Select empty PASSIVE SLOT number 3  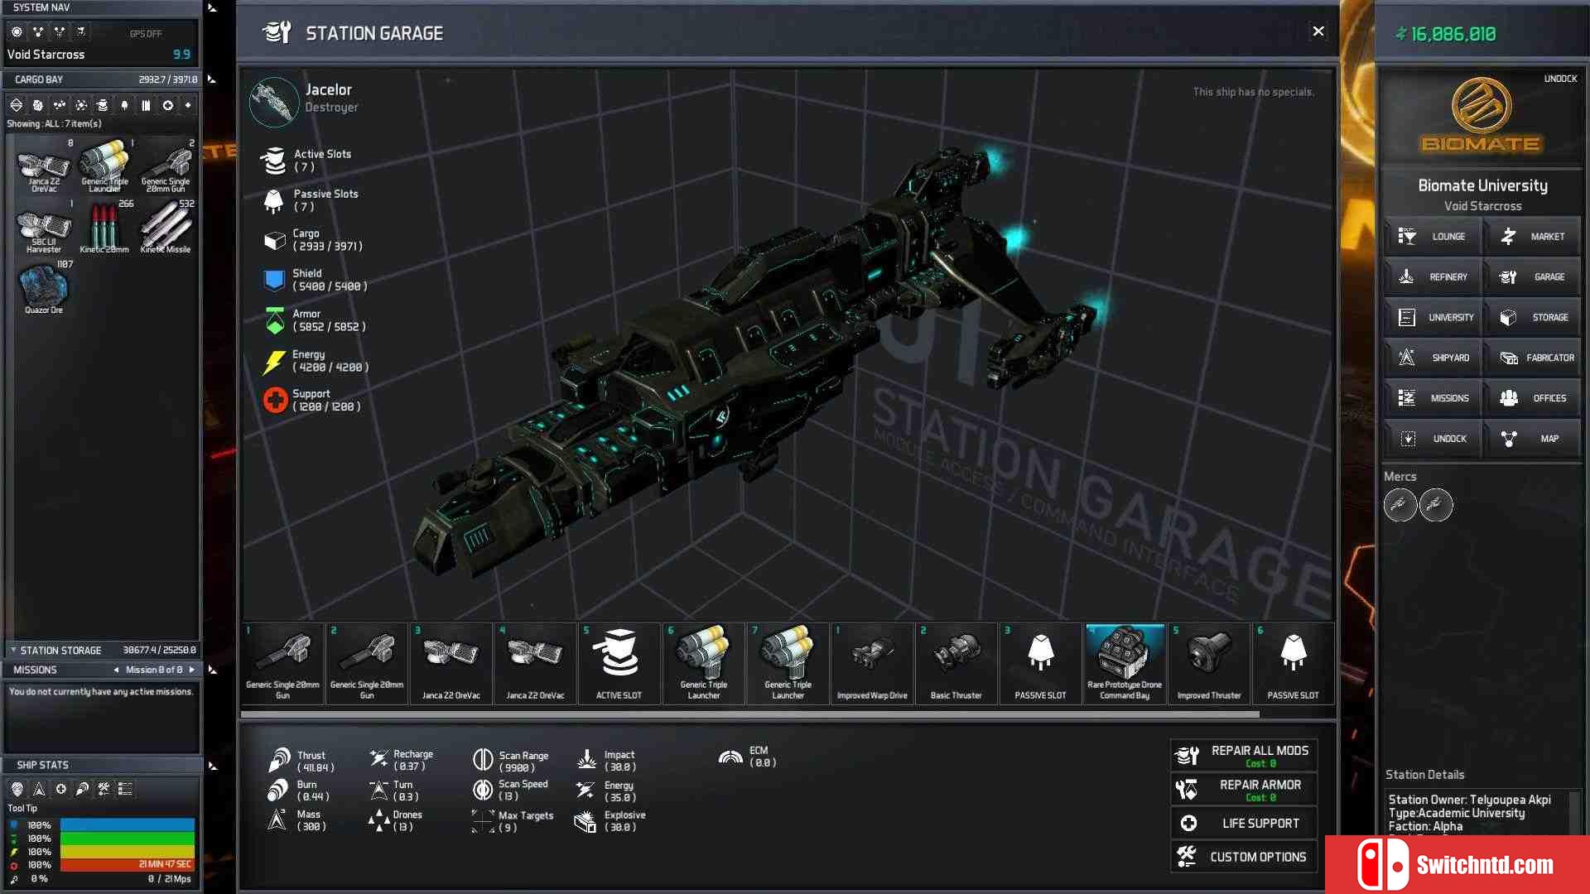pos(1041,663)
